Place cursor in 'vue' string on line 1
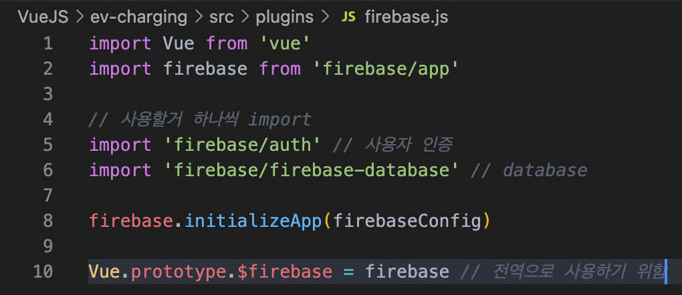Screen dimensions: 682x295 [x=285, y=43]
